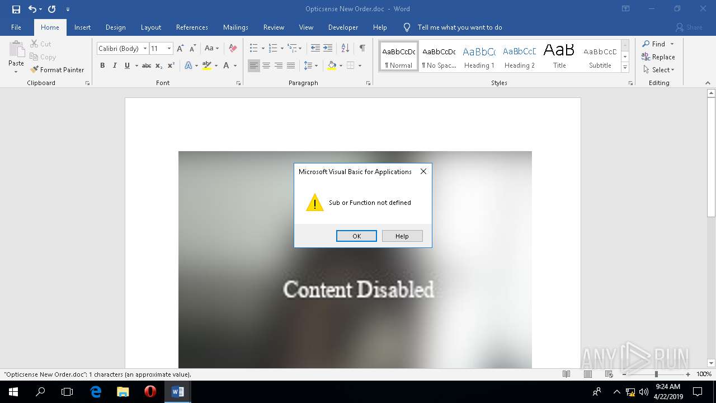716x403 pixels.
Task: Click Replace in the Editing group
Action: point(658,57)
